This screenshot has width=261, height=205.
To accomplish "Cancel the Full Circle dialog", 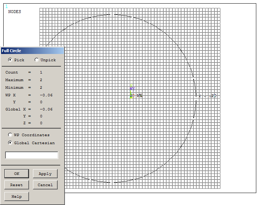I will 45,185.
